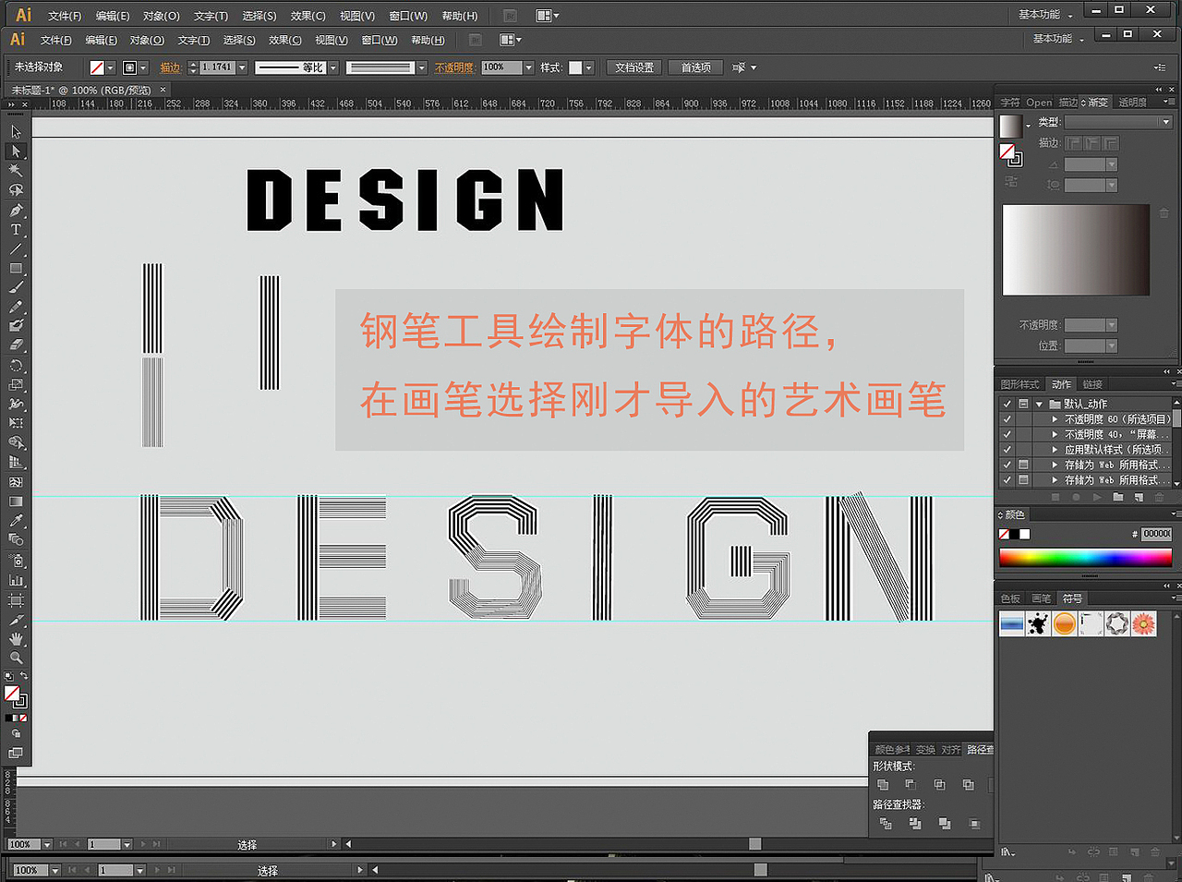This screenshot has height=882, width=1182.
Task: Open 首选项 from the control bar
Action: click(695, 66)
